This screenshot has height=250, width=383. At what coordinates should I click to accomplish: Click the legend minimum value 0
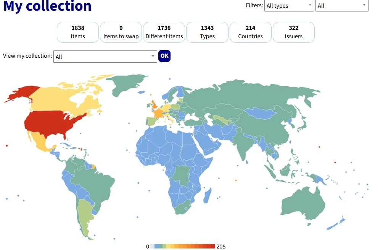pyautogui.click(x=148, y=247)
